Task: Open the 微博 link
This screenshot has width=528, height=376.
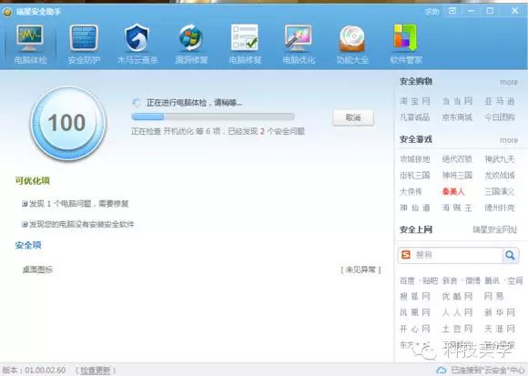Action: (472, 280)
